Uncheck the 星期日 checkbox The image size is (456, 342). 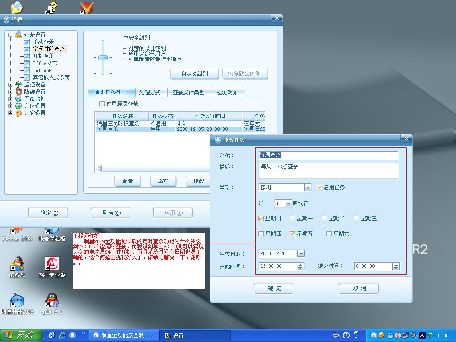click(x=261, y=219)
